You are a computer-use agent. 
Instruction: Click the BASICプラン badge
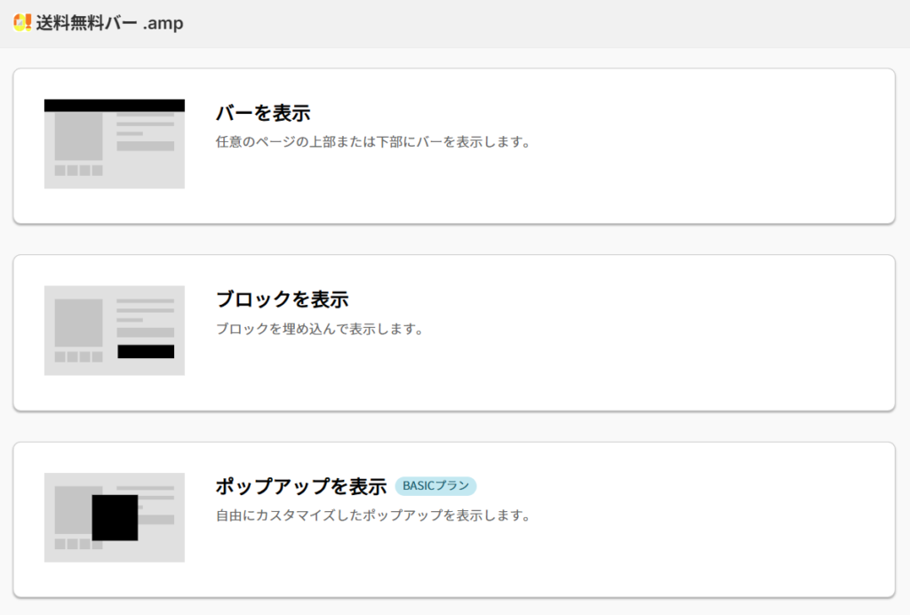pyautogui.click(x=435, y=486)
